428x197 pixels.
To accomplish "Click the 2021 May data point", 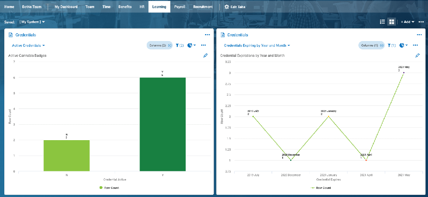I will click(404, 73).
